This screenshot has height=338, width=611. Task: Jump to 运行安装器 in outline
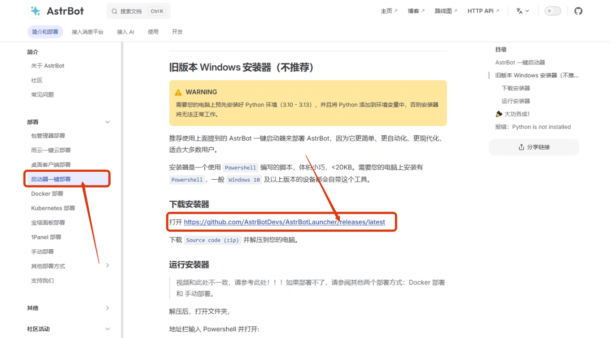[516, 101]
